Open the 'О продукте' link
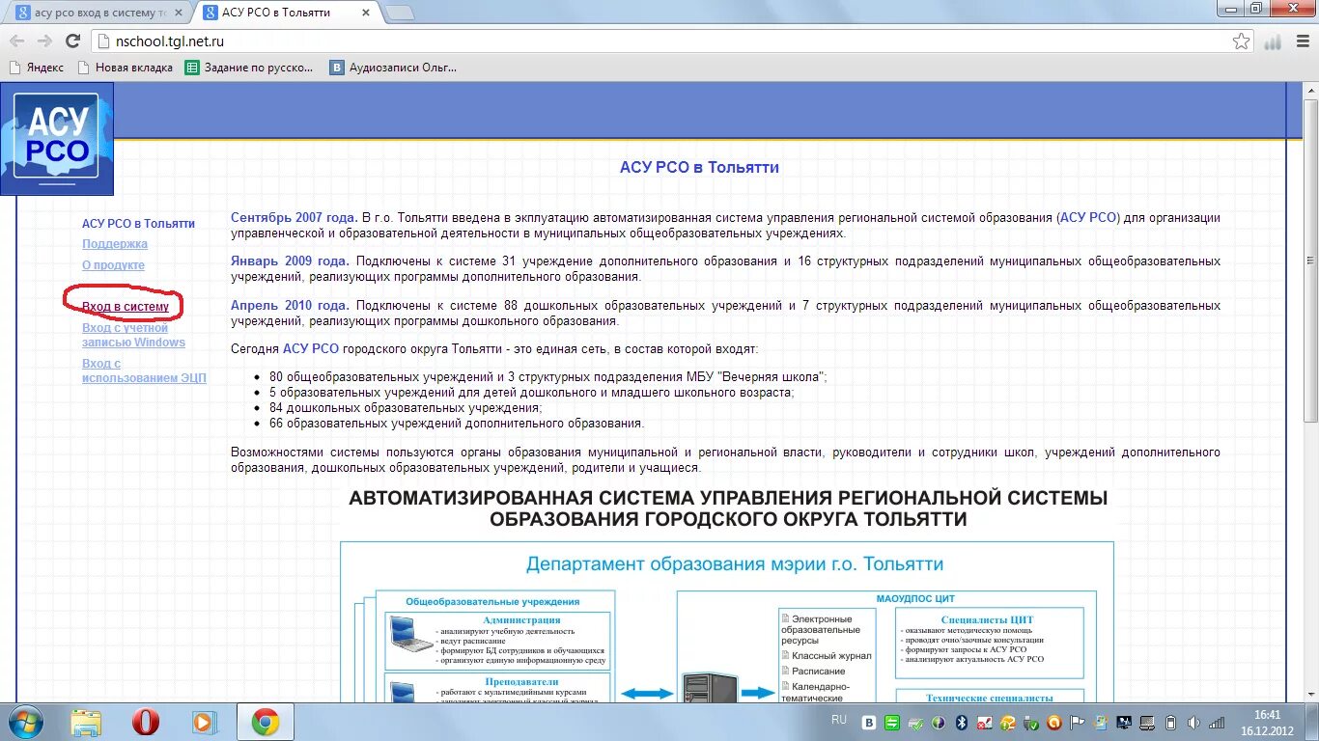The image size is (1319, 741). coord(113,265)
